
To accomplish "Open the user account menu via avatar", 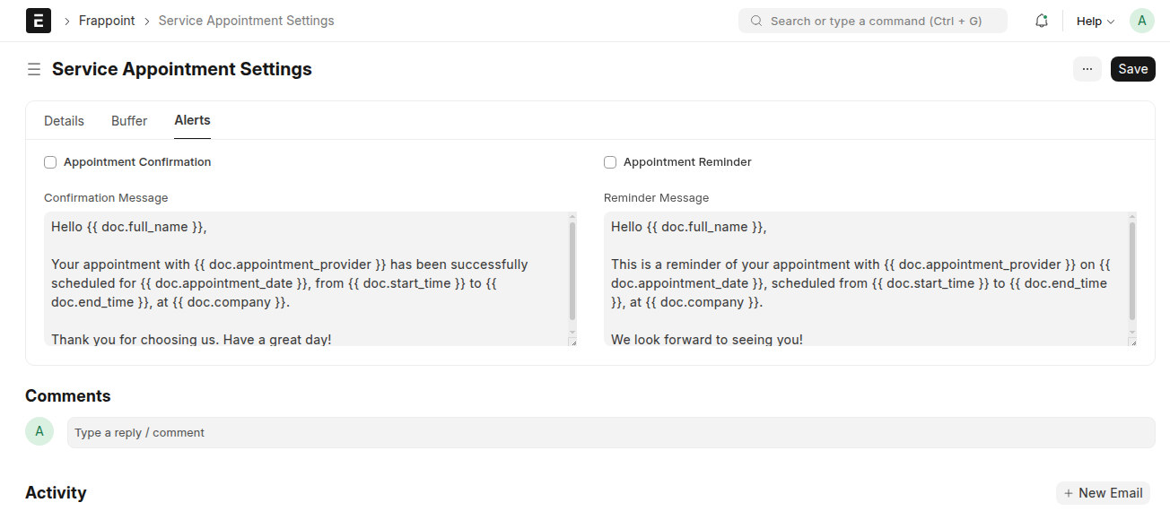I will [x=1141, y=20].
